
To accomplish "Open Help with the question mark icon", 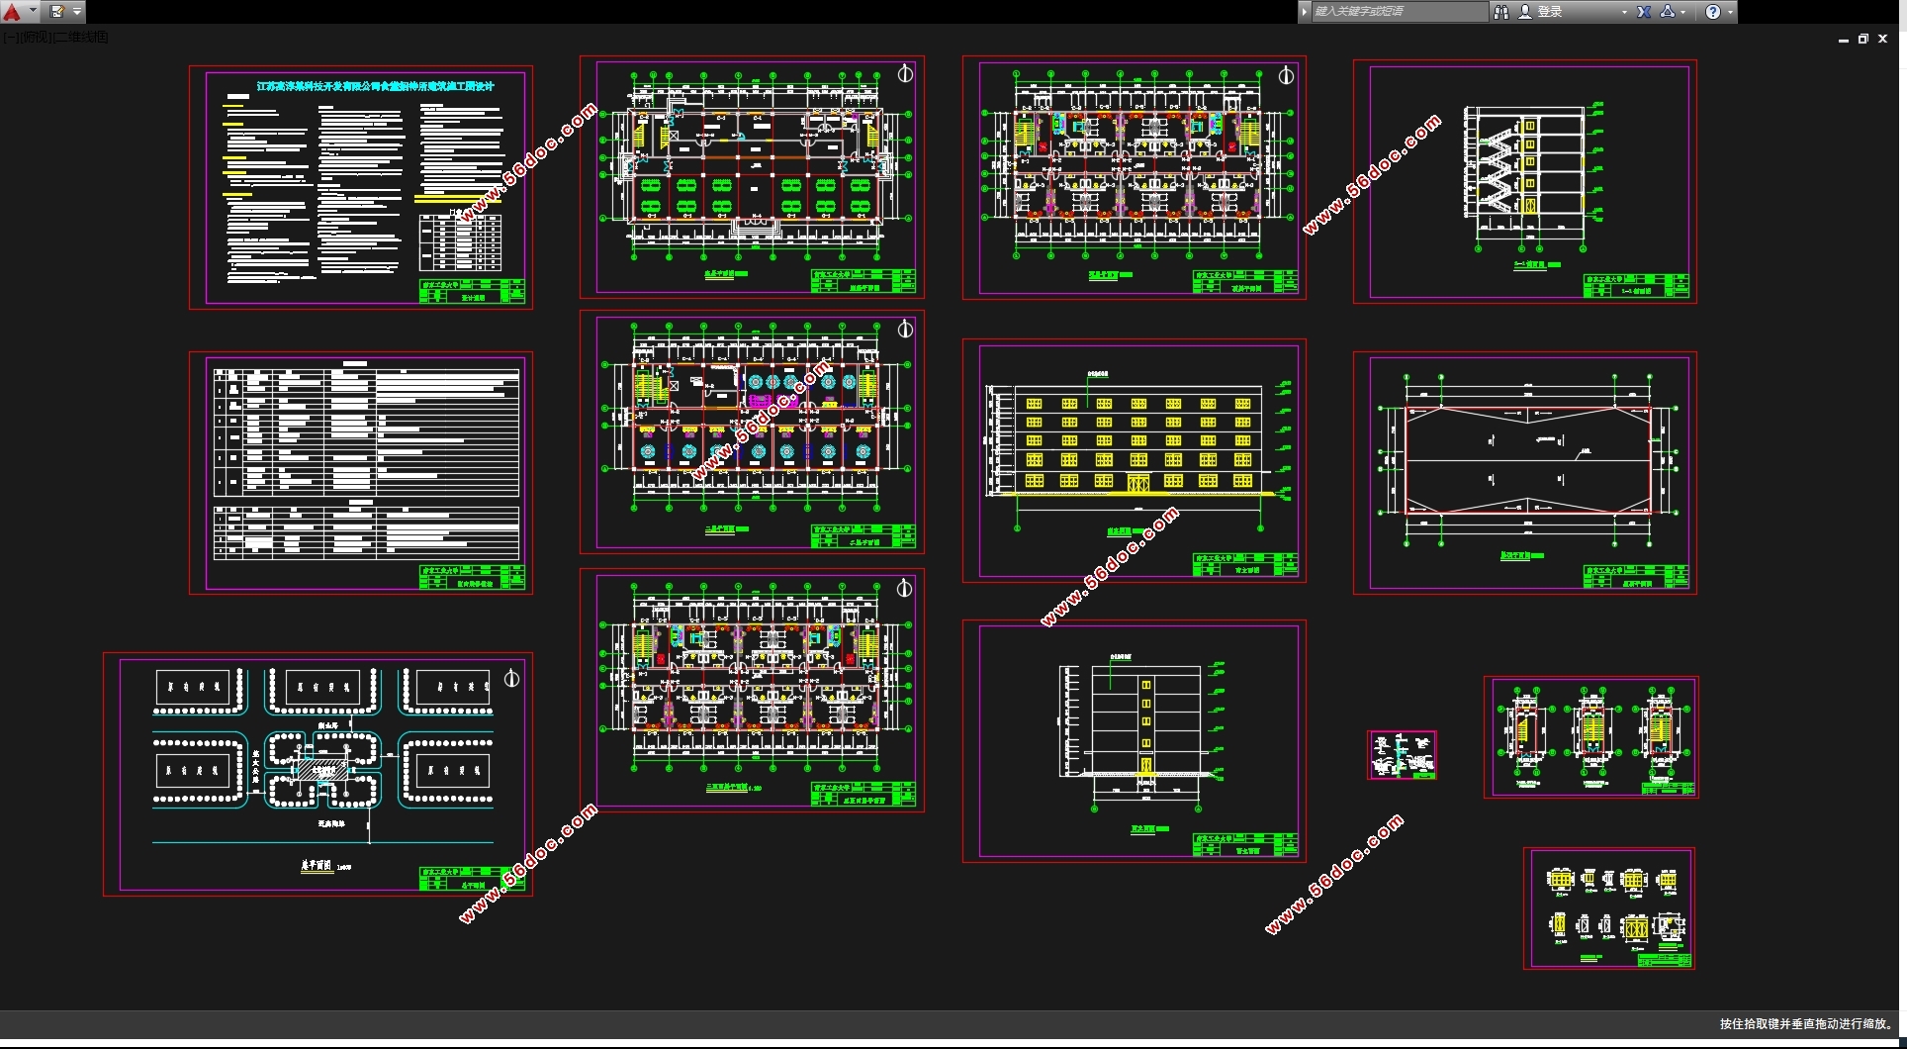I will coord(1713,12).
